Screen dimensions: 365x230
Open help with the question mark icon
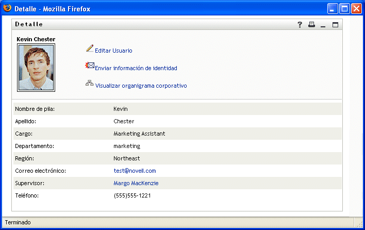click(x=300, y=24)
